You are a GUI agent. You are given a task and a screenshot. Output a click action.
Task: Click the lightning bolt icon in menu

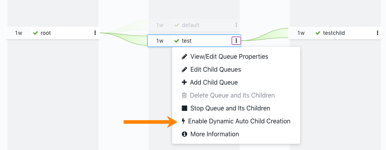tap(184, 121)
